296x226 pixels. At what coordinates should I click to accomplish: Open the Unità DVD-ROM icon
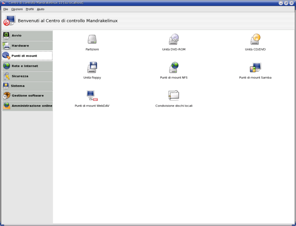[x=174, y=40]
